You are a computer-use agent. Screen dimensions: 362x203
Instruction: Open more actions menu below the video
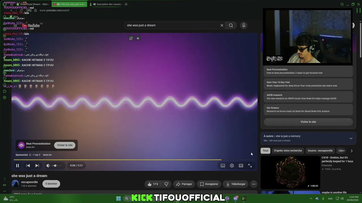click(x=254, y=184)
